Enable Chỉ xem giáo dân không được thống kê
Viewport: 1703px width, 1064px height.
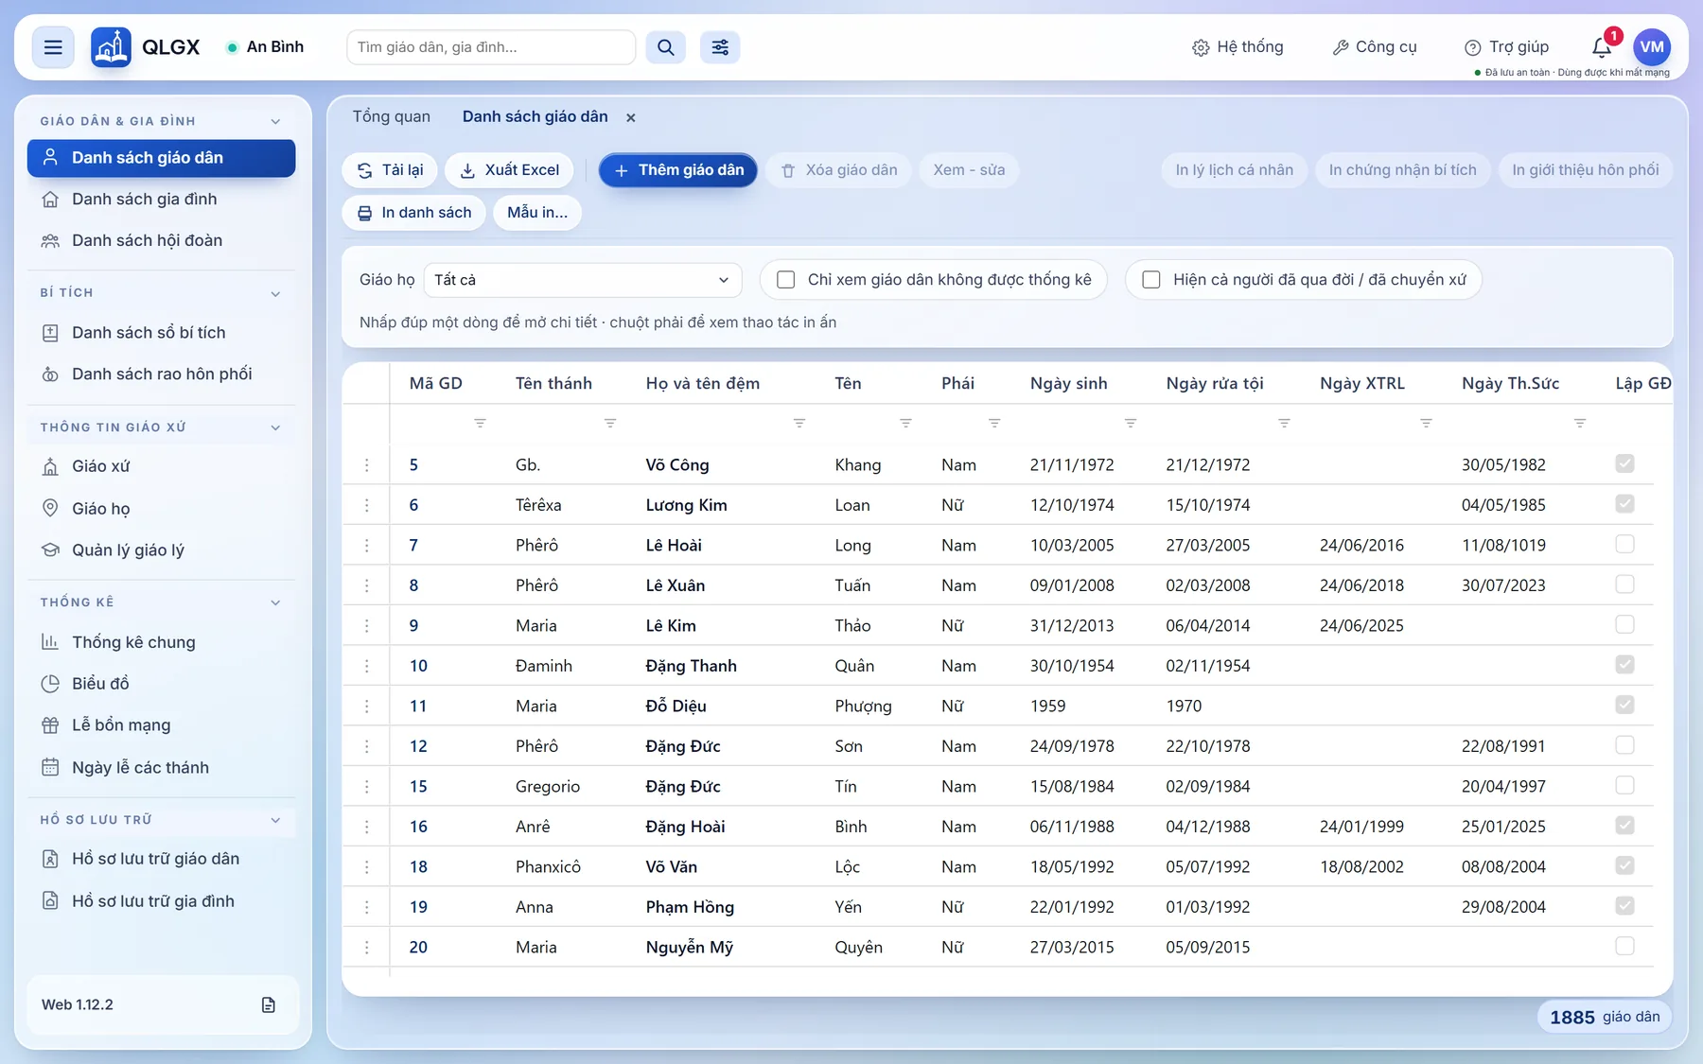(x=785, y=280)
